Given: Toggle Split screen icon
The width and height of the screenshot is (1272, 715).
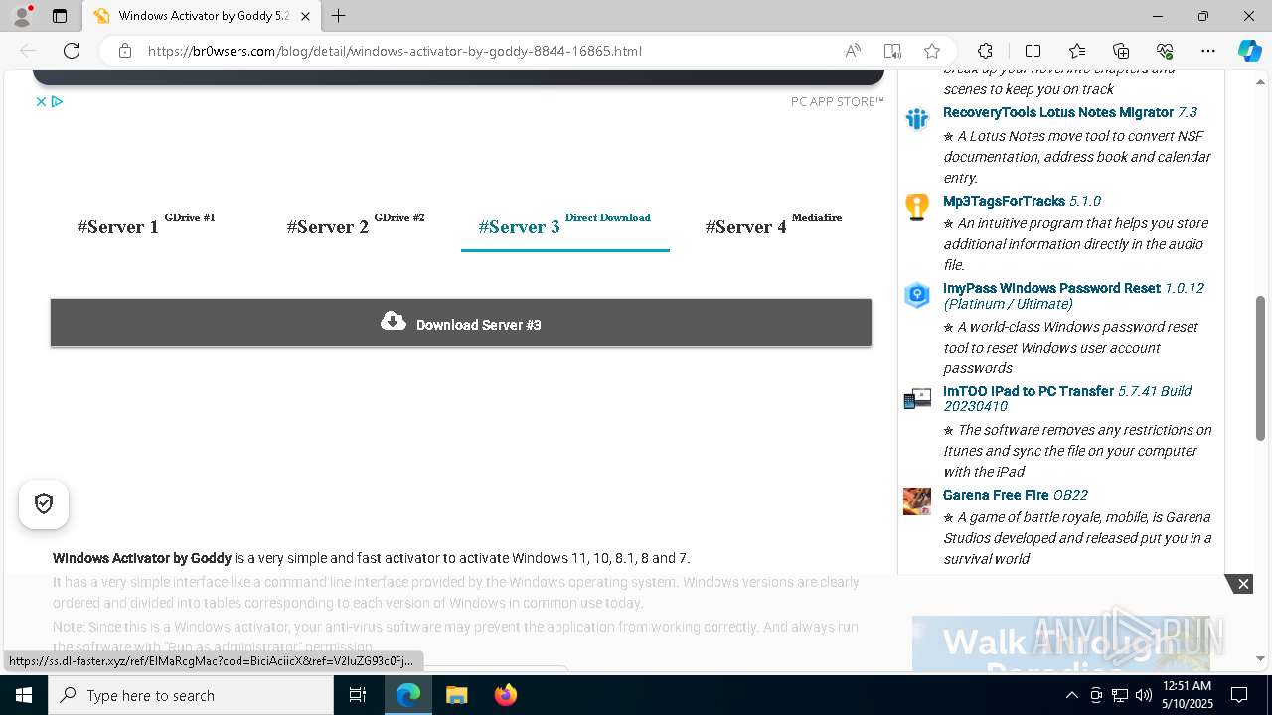Looking at the screenshot, I should [x=1033, y=51].
